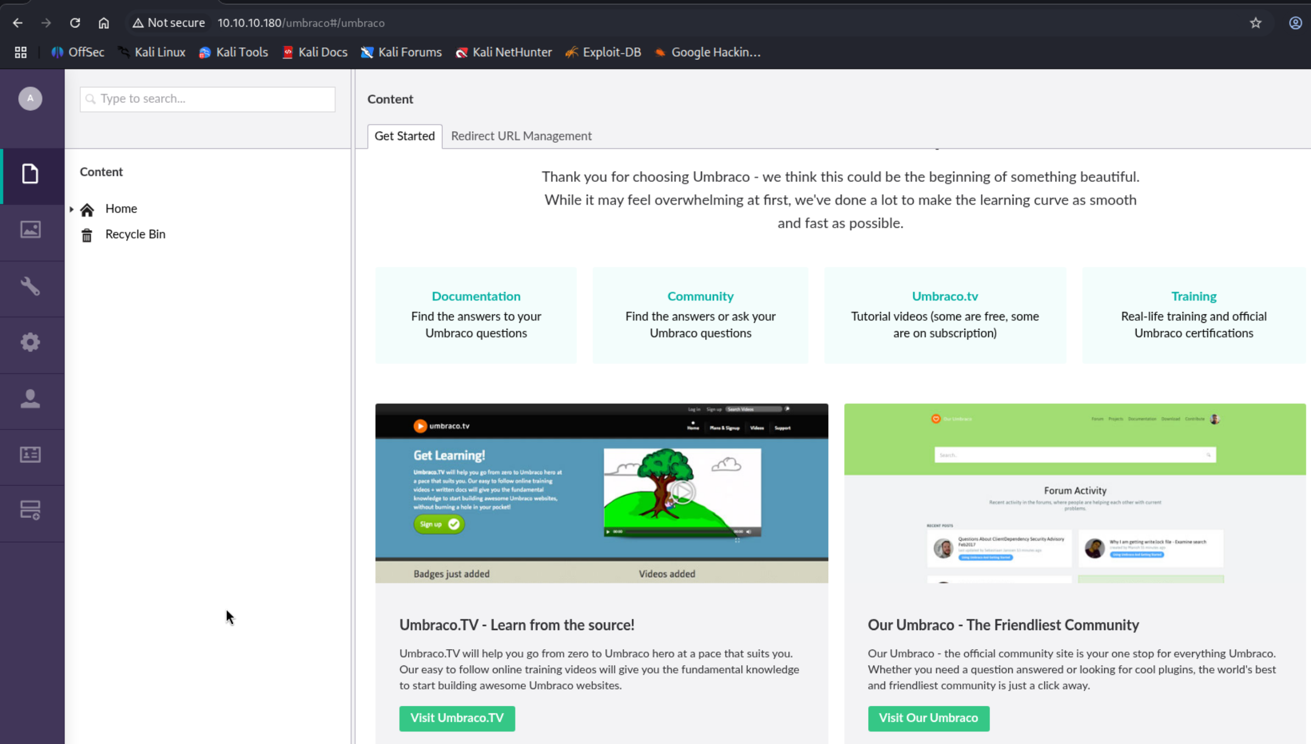Expand the Home tree node arrow
This screenshot has width=1311, height=744.
point(71,209)
